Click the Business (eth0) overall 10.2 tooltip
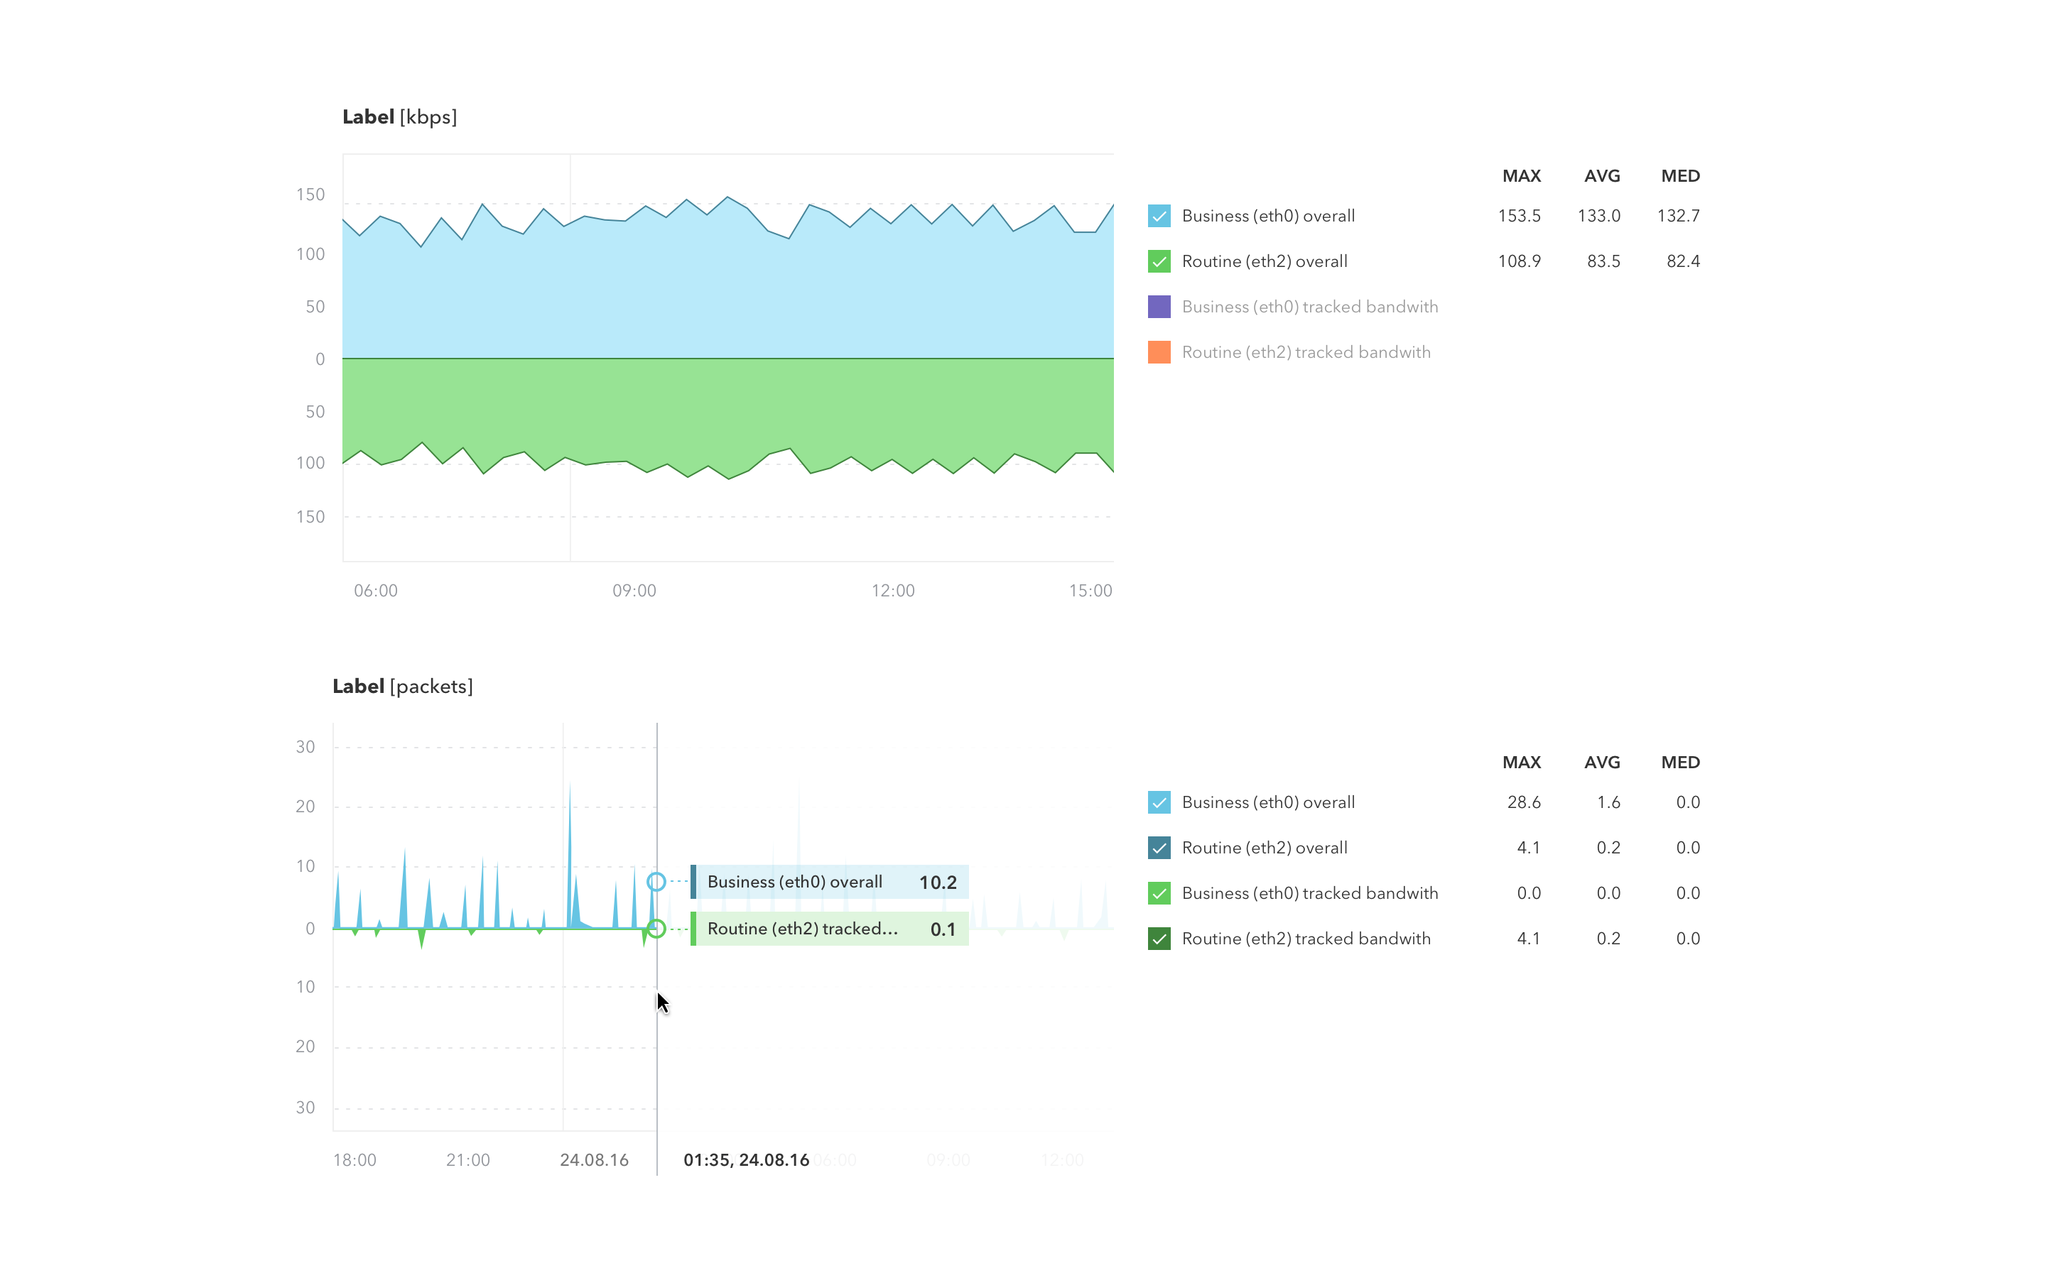2046x1278 pixels. coord(829,882)
